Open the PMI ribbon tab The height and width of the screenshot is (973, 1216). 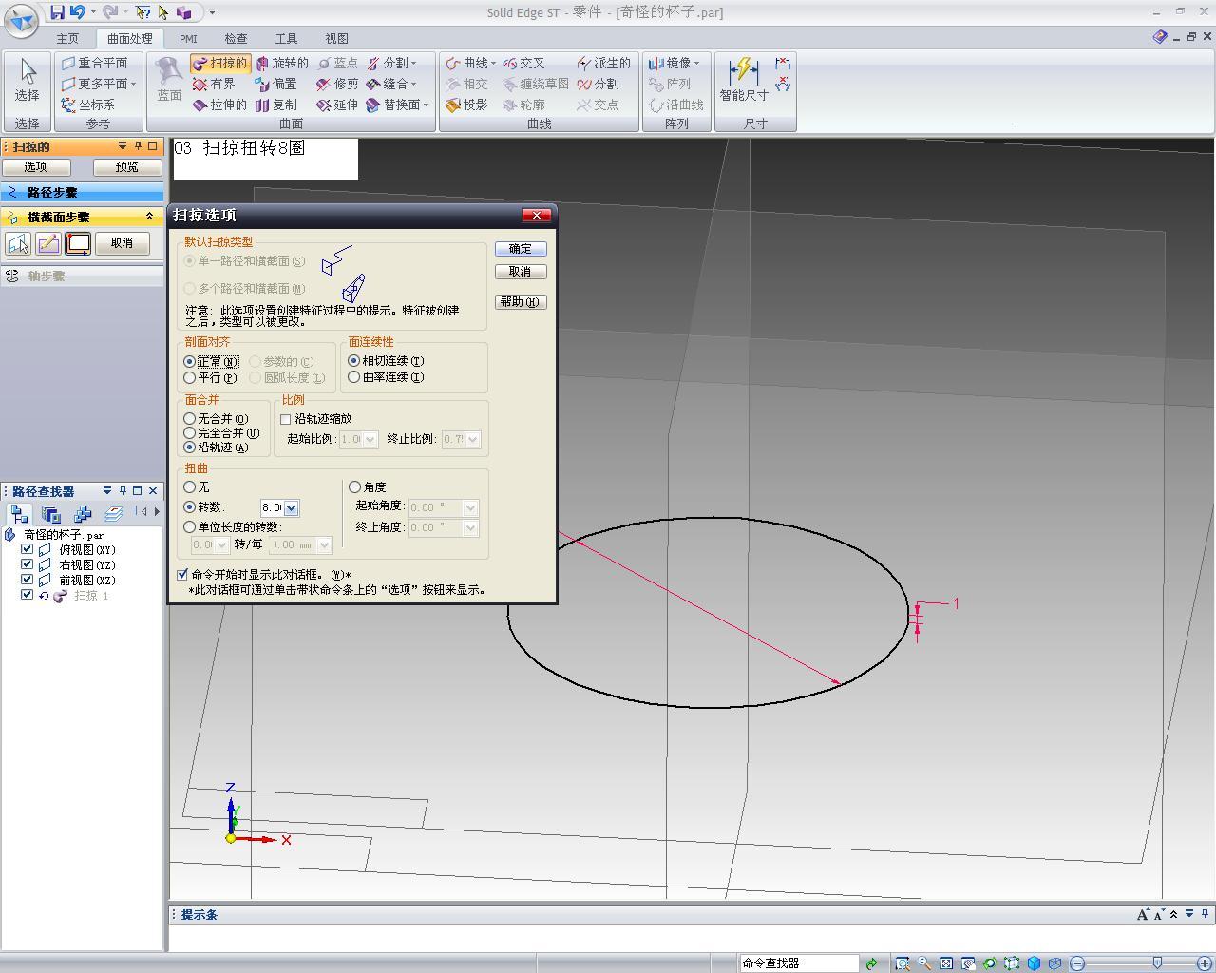click(188, 39)
